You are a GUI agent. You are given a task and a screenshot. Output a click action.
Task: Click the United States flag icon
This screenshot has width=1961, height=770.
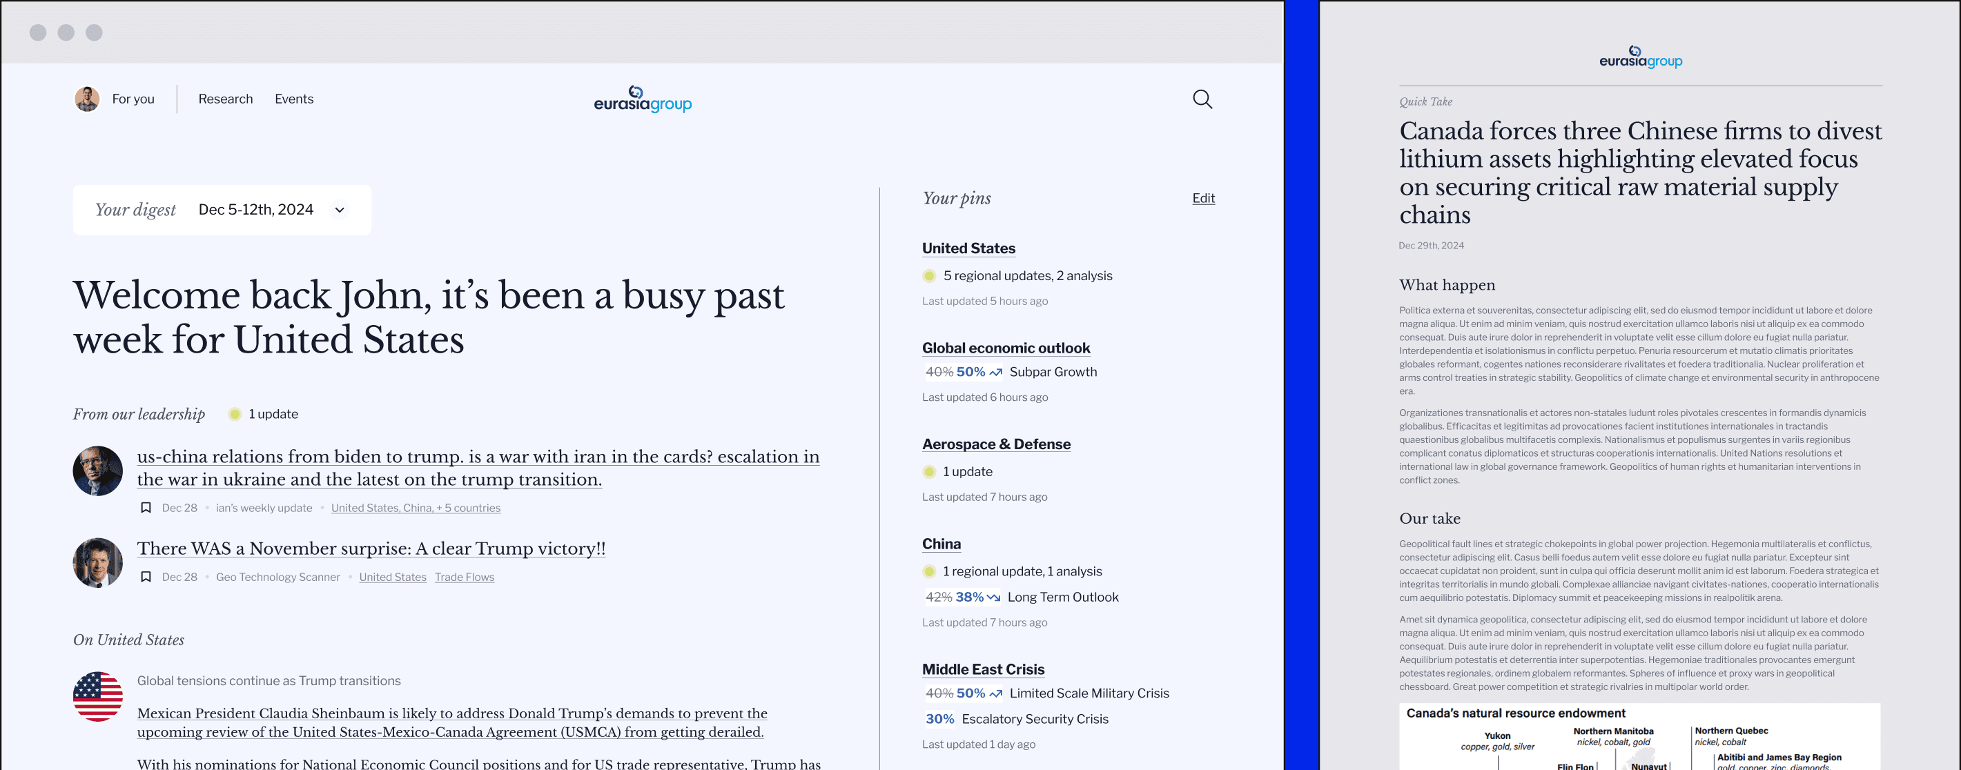click(x=97, y=696)
